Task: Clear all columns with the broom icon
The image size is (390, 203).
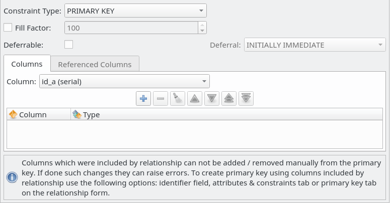Action: click(178, 98)
